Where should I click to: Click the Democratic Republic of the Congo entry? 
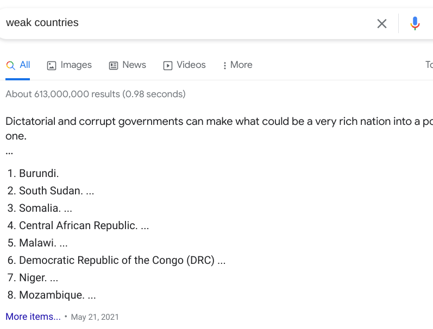click(116, 260)
